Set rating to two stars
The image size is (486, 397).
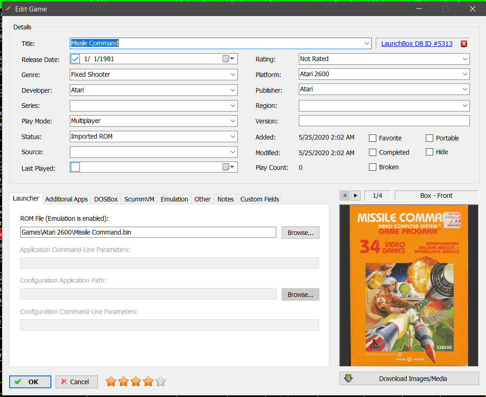(x=123, y=381)
